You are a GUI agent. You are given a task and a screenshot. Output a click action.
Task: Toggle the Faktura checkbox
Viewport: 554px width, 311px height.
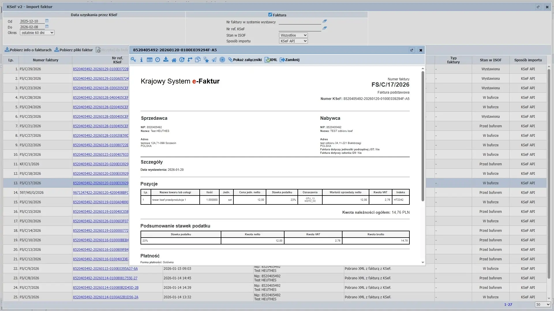pyautogui.click(x=270, y=15)
